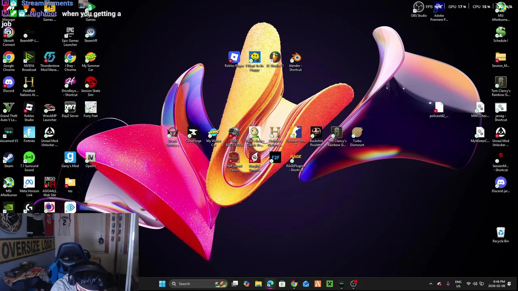This screenshot has width=518, height=291.
Task: Open the Steam desktop shortcut
Action: pyautogui.click(x=8, y=160)
